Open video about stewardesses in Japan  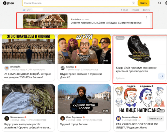tap(28, 49)
